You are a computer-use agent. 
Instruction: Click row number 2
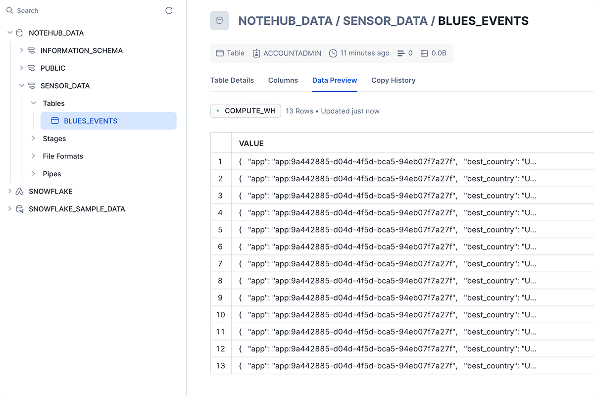[220, 178]
